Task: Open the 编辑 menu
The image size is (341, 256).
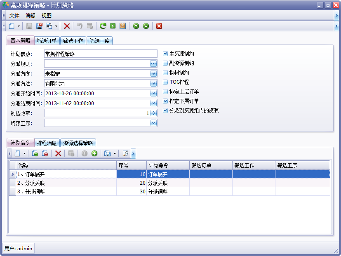Action: [x=31, y=15]
